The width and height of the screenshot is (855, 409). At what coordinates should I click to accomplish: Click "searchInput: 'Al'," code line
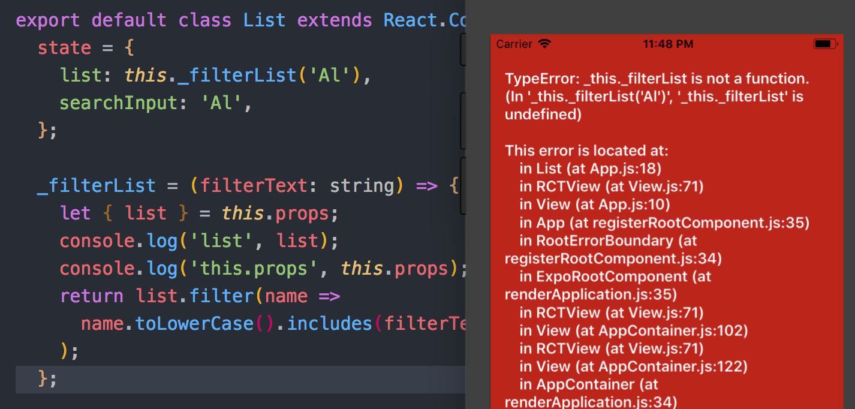click(x=156, y=103)
